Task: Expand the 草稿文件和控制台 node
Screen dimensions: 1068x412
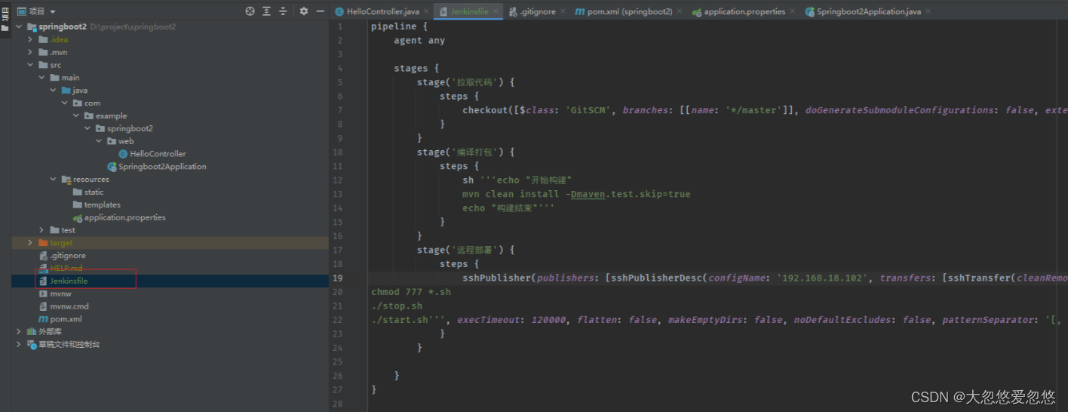Action: pos(19,345)
